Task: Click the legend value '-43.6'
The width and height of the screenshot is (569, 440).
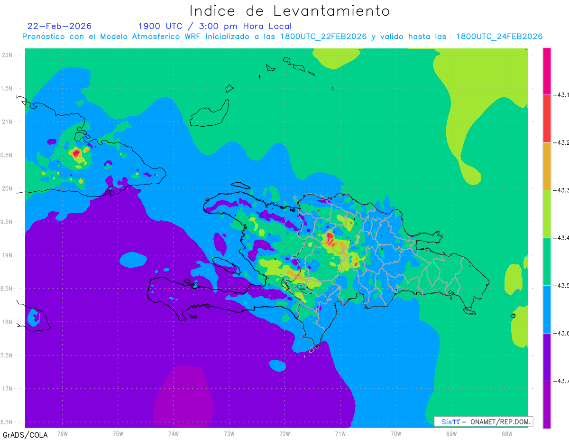Action: pyautogui.click(x=561, y=333)
